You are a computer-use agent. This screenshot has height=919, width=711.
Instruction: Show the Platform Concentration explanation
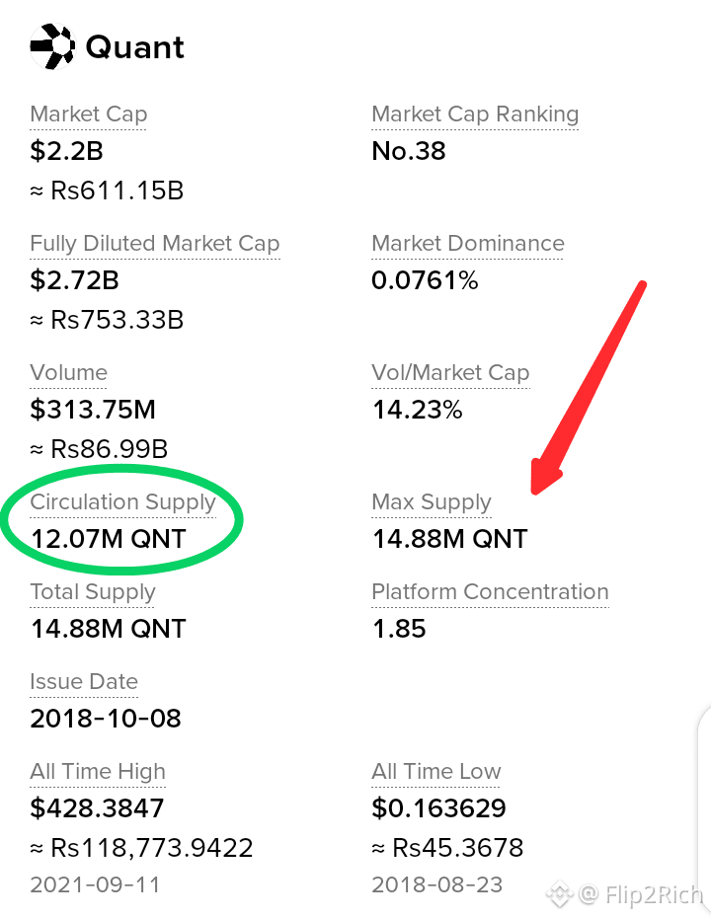click(x=490, y=592)
